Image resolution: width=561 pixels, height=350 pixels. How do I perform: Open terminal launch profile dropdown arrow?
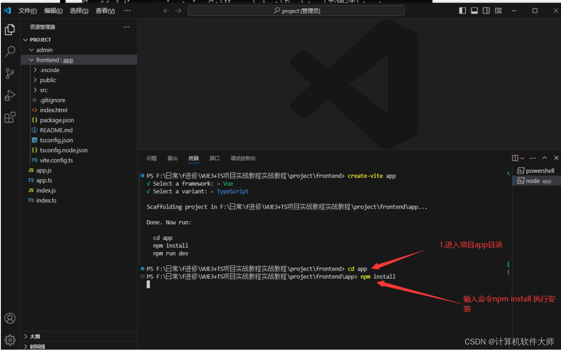point(522,158)
